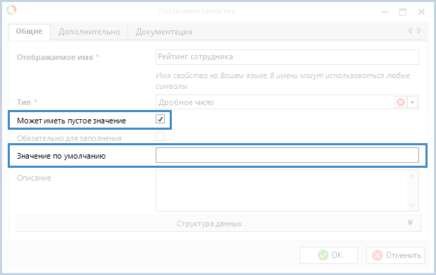Toggle the Может иметь пустое значение checkbox

point(160,119)
